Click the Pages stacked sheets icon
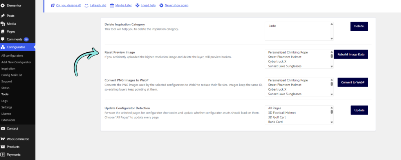Screen dimensions: 401x160 3,32
